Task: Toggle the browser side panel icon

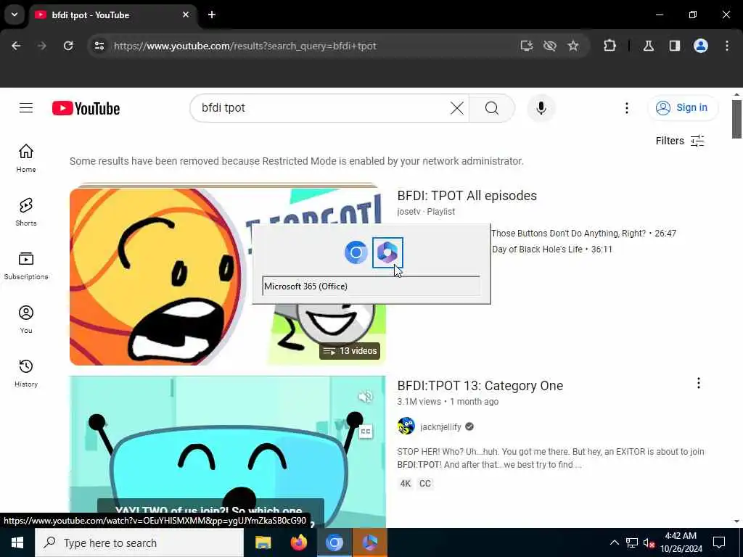Action: (x=675, y=46)
